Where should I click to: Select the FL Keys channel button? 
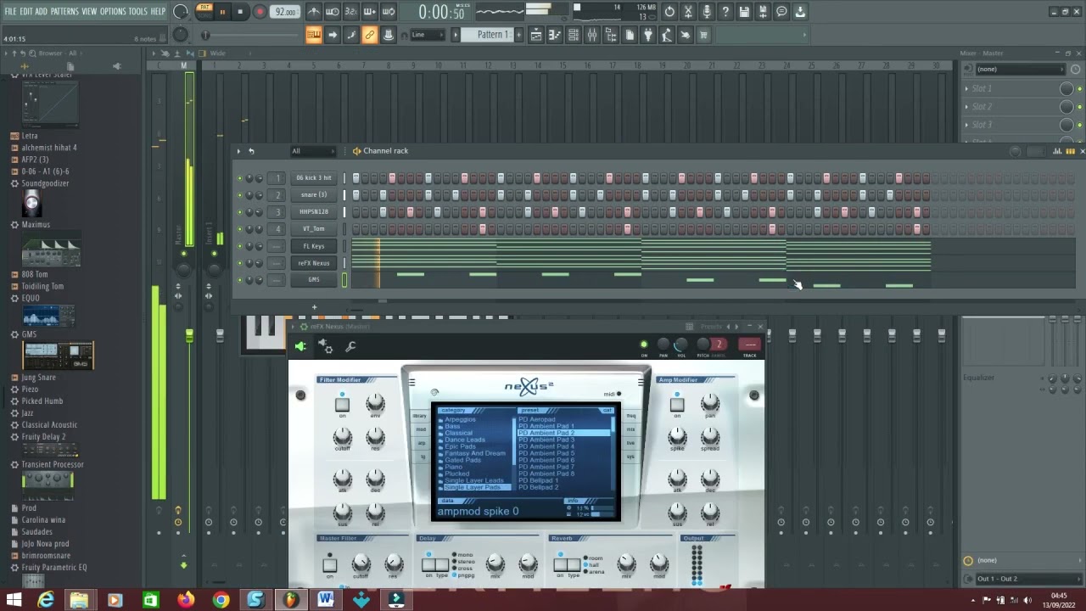pyautogui.click(x=314, y=246)
